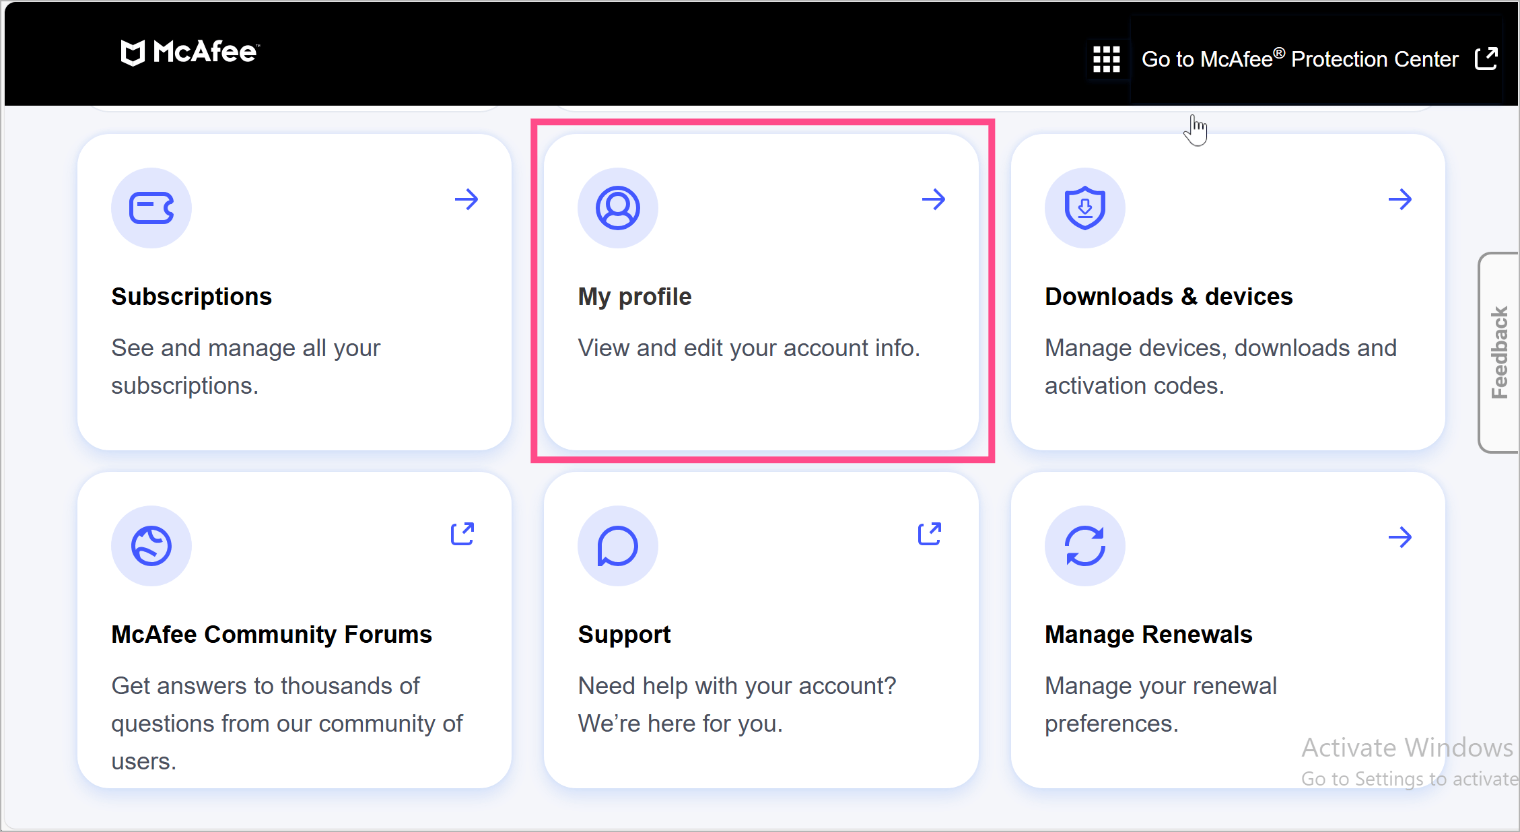Image resolution: width=1520 pixels, height=832 pixels.
Task: Click the Support card description text
Action: click(736, 704)
